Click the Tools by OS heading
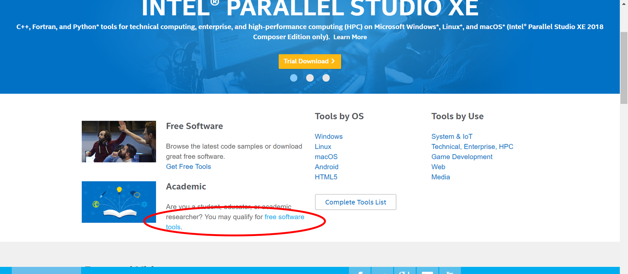The height and width of the screenshot is (274, 628). click(339, 116)
